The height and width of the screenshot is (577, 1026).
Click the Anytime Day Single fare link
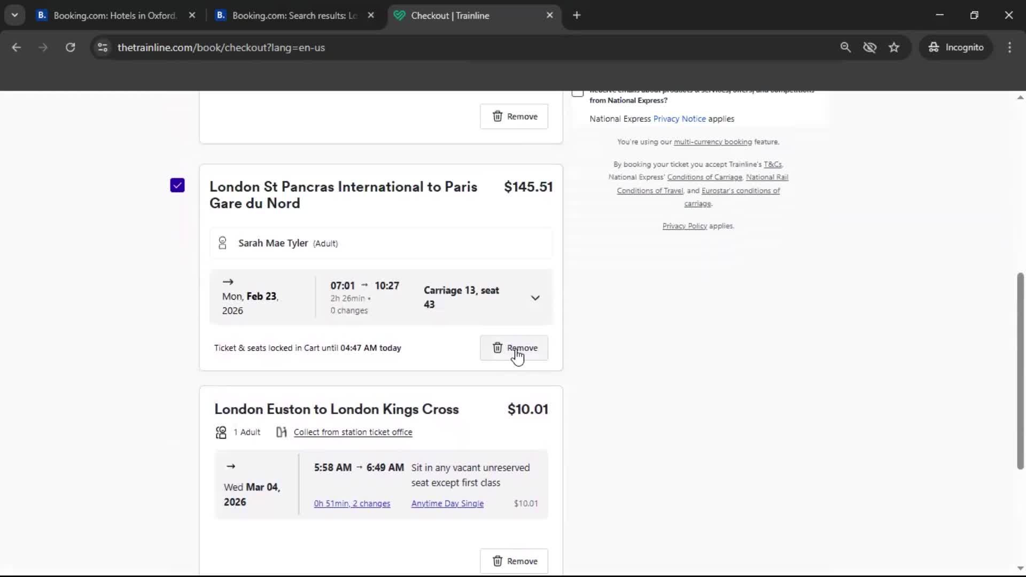click(x=447, y=503)
